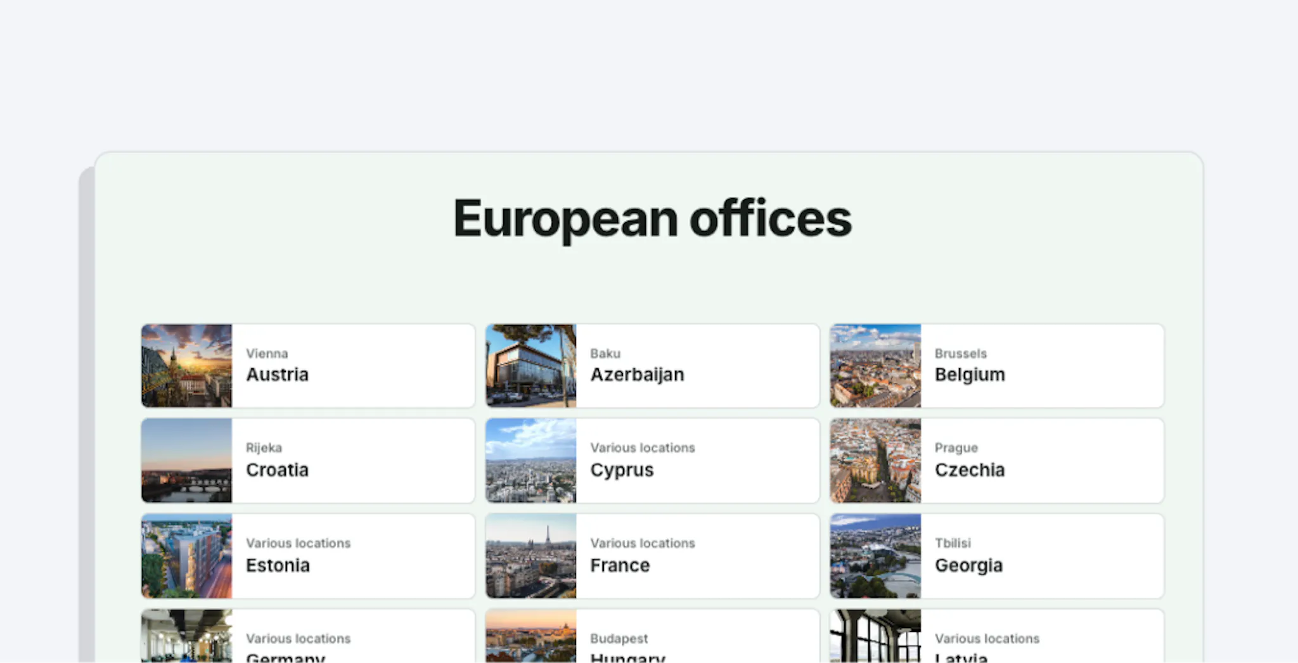Click the Brussels aerial thumbnail
This screenshot has width=1298, height=663.
876,366
